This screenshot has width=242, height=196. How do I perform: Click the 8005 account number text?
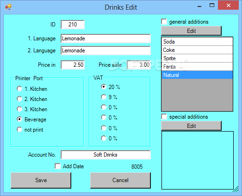click(x=137, y=167)
